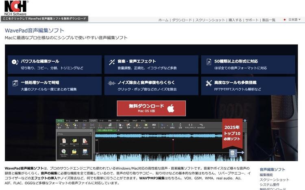Click the crossed tools icon for 高度なツールも多数搭載
Screen dimensions: 305x190
209,83
